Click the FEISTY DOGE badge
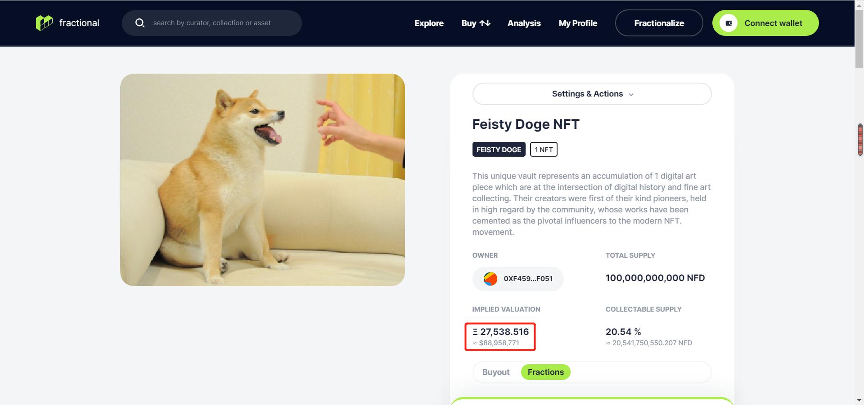Screen dimensions: 864x405 pos(499,150)
